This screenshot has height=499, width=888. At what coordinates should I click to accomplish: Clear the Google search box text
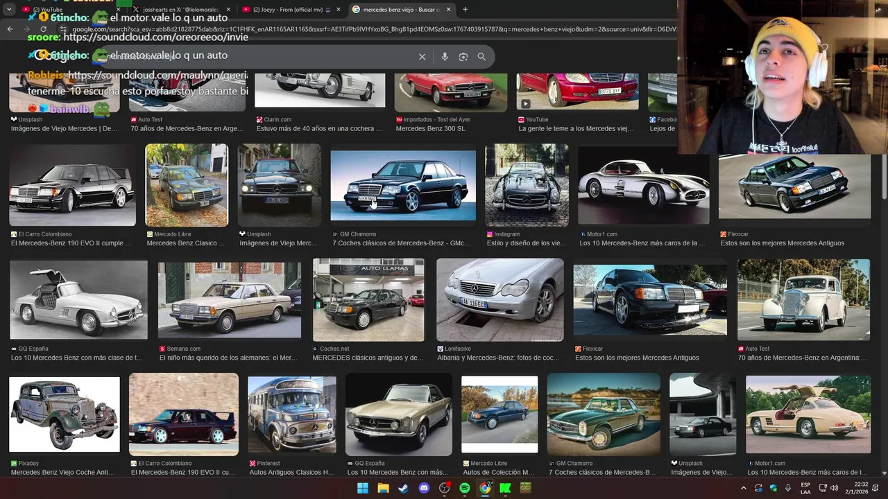(422, 57)
